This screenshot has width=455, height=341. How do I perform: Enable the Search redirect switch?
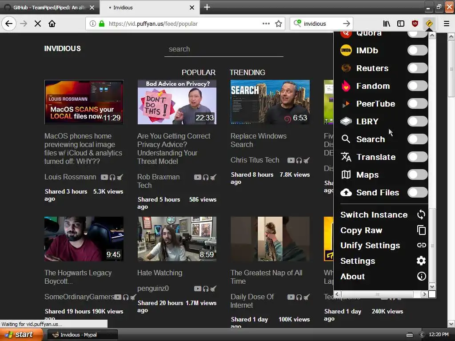pos(417,139)
